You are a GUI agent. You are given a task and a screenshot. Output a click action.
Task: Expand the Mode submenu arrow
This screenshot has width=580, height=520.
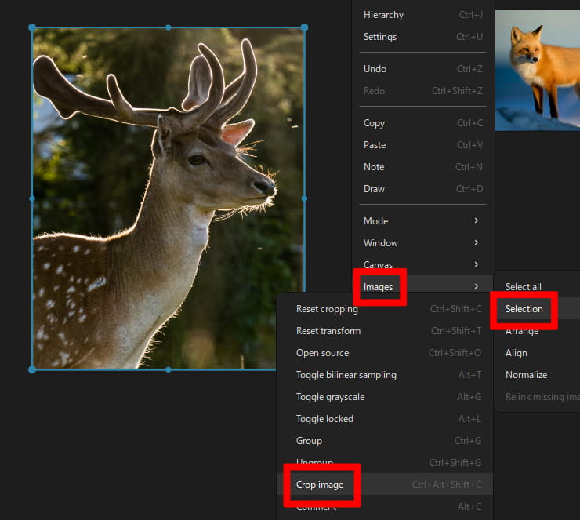[x=476, y=221]
